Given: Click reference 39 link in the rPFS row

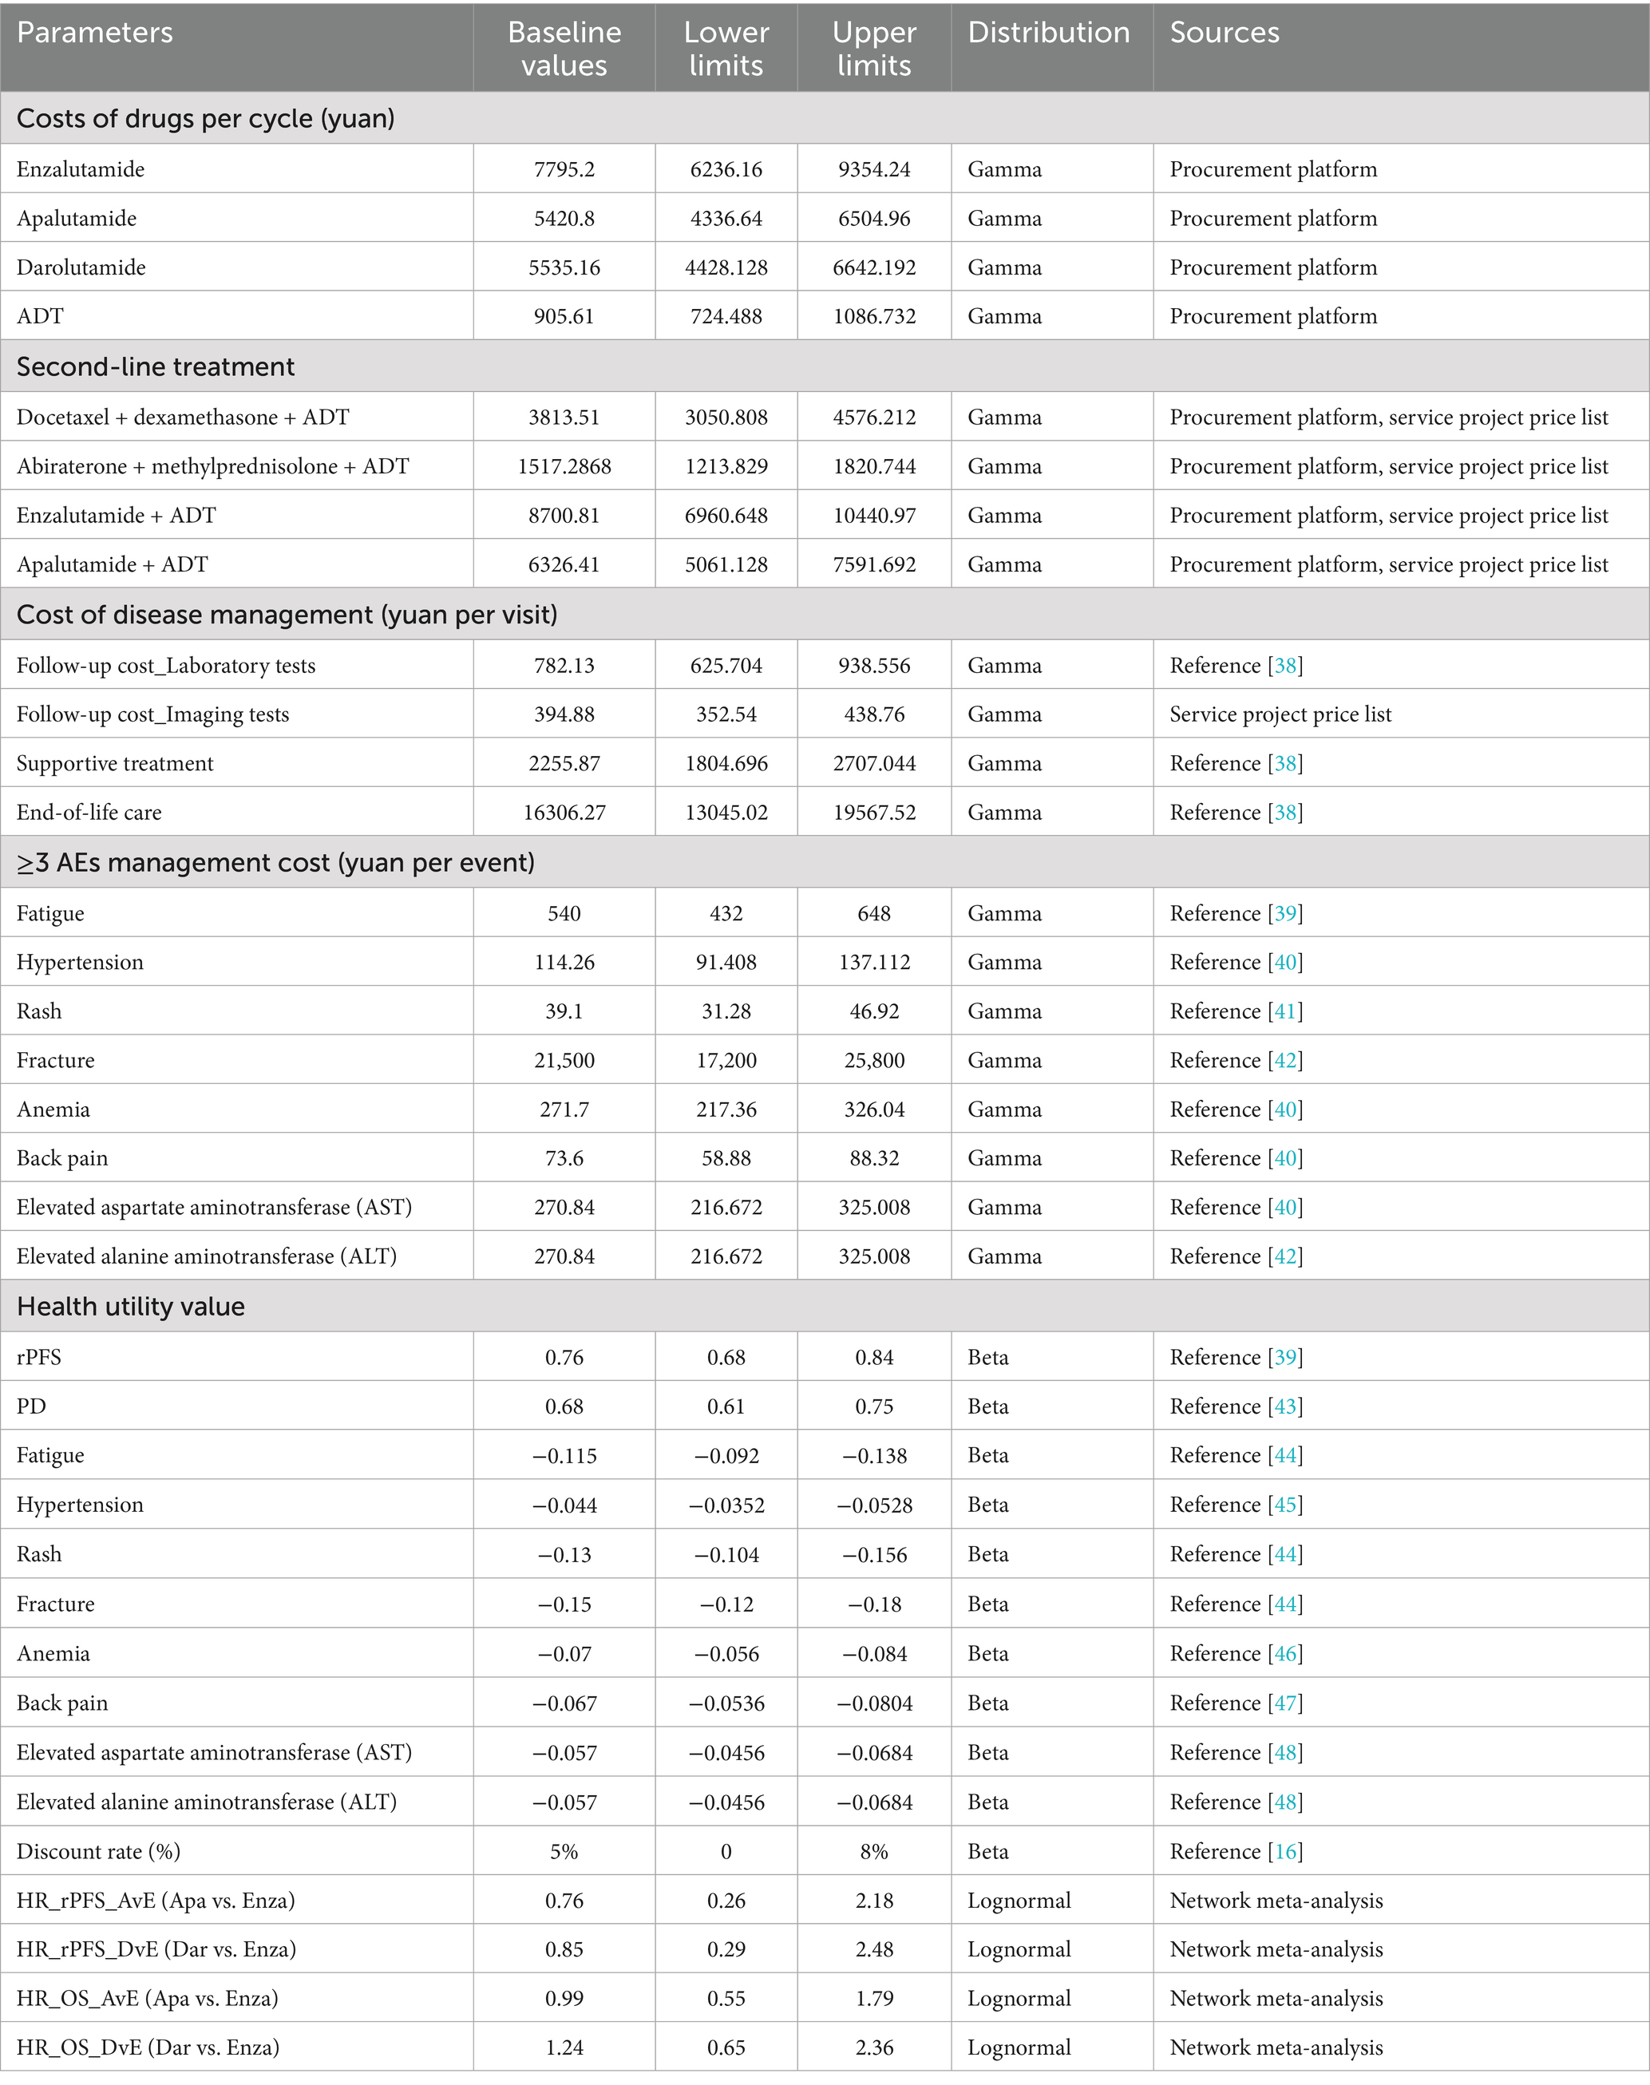Looking at the screenshot, I should (x=1285, y=1358).
